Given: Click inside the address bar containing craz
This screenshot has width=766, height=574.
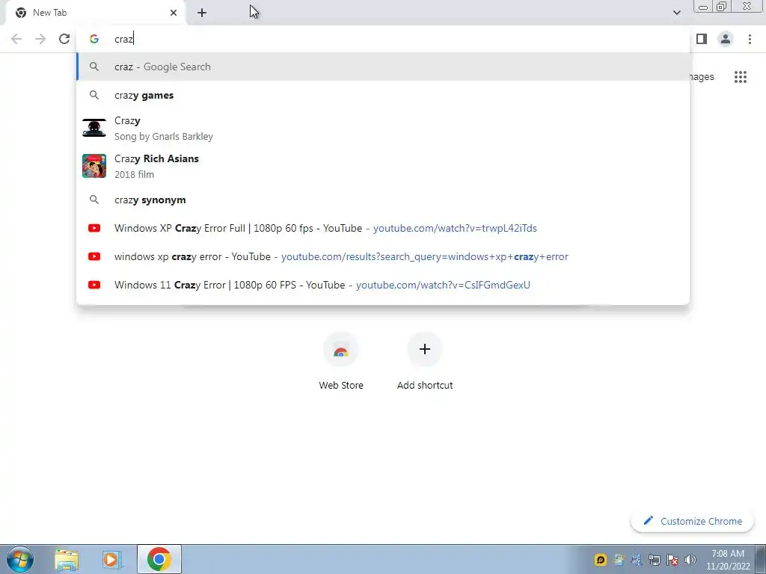Looking at the screenshot, I should pyautogui.click(x=383, y=39).
